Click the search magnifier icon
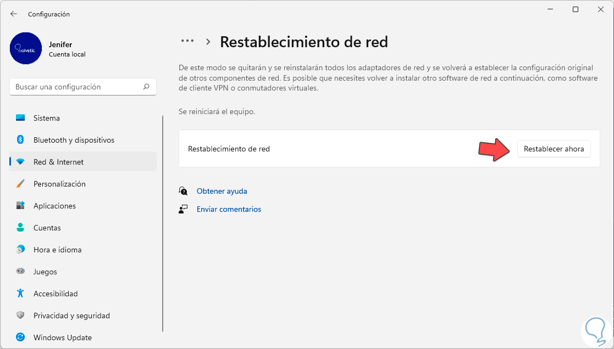 click(x=146, y=87)
